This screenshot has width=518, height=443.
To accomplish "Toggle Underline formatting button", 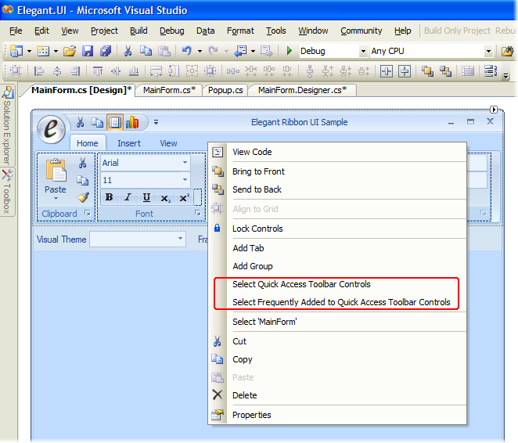I will (x=146, y=197).
